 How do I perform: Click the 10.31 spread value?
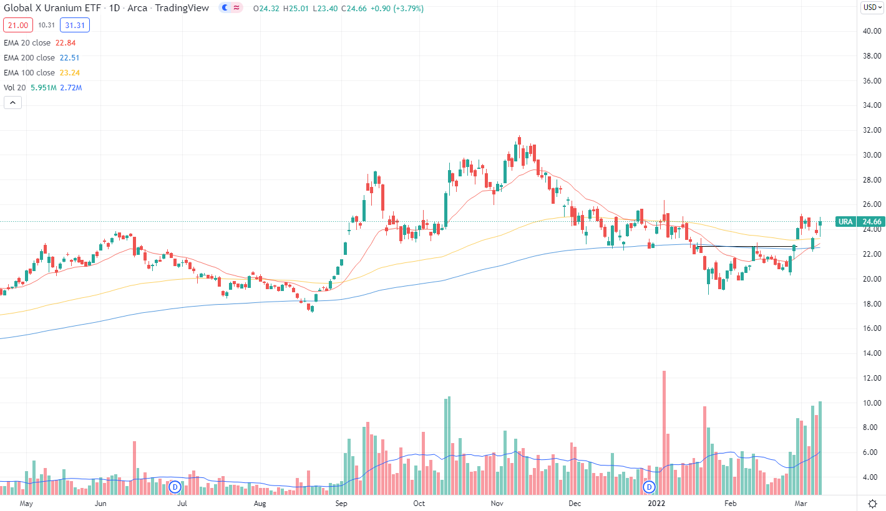click(x=47, y=25)
